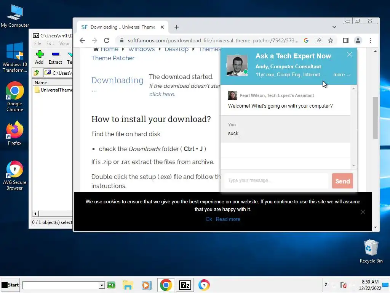Open AVG Secure Browser from taskbar
Image resolution: width=390 pixels, height=293 pixels.
coord(204,285)
